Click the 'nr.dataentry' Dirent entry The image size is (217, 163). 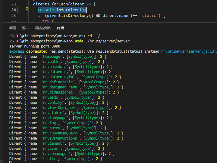coord(62,72)
